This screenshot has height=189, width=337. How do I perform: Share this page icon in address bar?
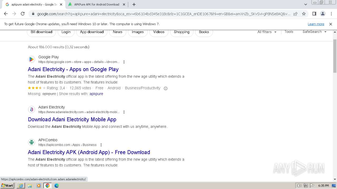295,14
